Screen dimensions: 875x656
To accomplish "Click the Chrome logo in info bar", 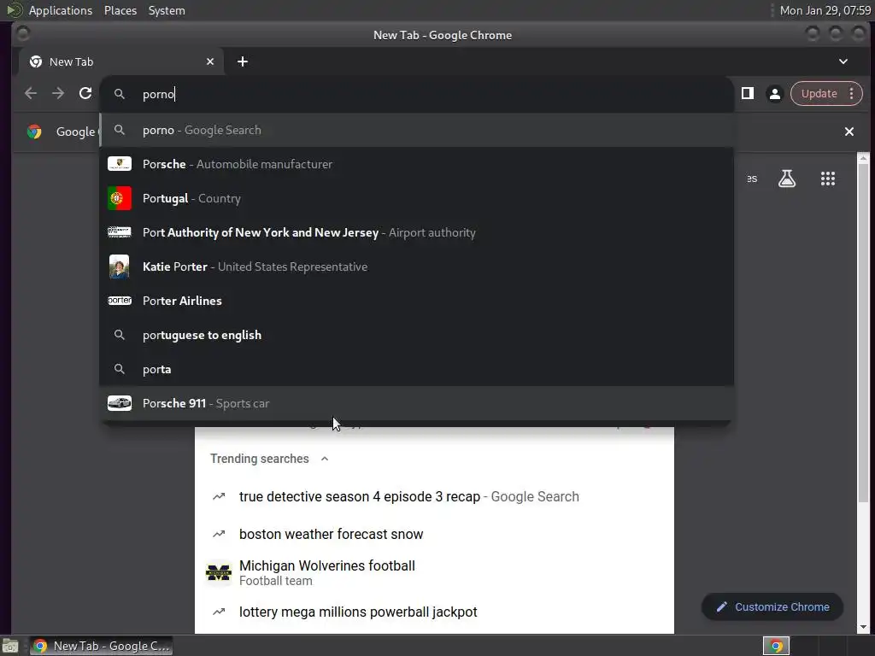I will 34,132.
